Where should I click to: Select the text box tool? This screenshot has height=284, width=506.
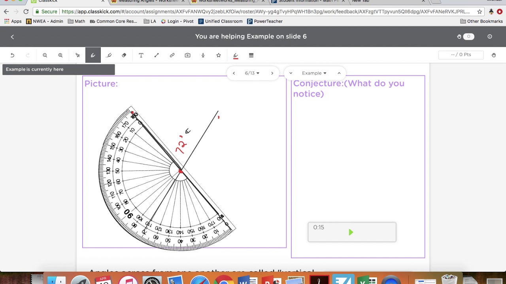point(141,55)
